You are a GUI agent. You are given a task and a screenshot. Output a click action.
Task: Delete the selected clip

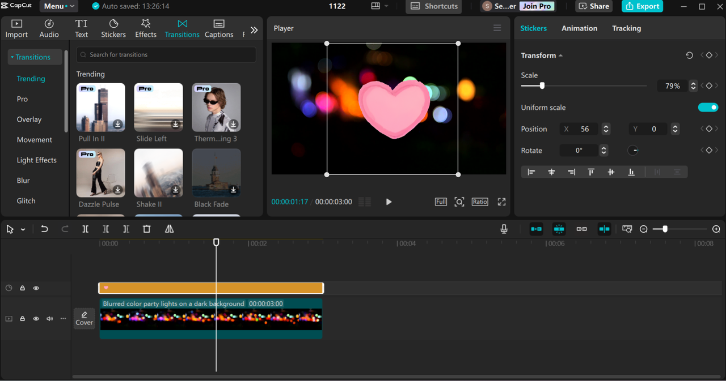pyautogui.click(x=147, y=229)
